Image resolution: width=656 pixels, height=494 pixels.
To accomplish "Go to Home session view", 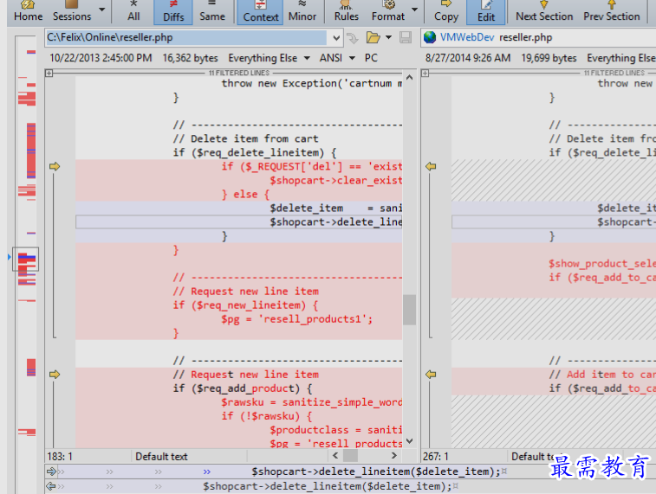I will pos(28,12).
